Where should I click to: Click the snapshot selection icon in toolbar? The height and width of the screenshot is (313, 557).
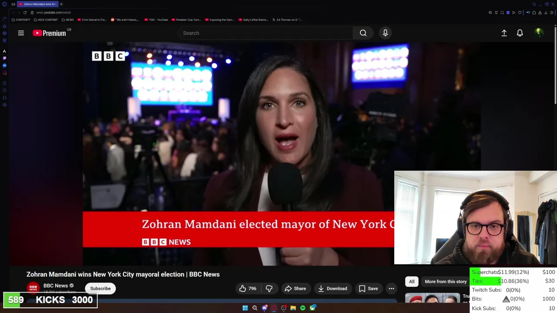[x=502, y=13]
